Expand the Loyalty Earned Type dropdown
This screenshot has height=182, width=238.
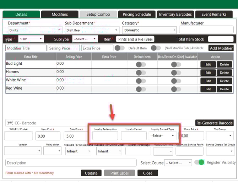162,135
